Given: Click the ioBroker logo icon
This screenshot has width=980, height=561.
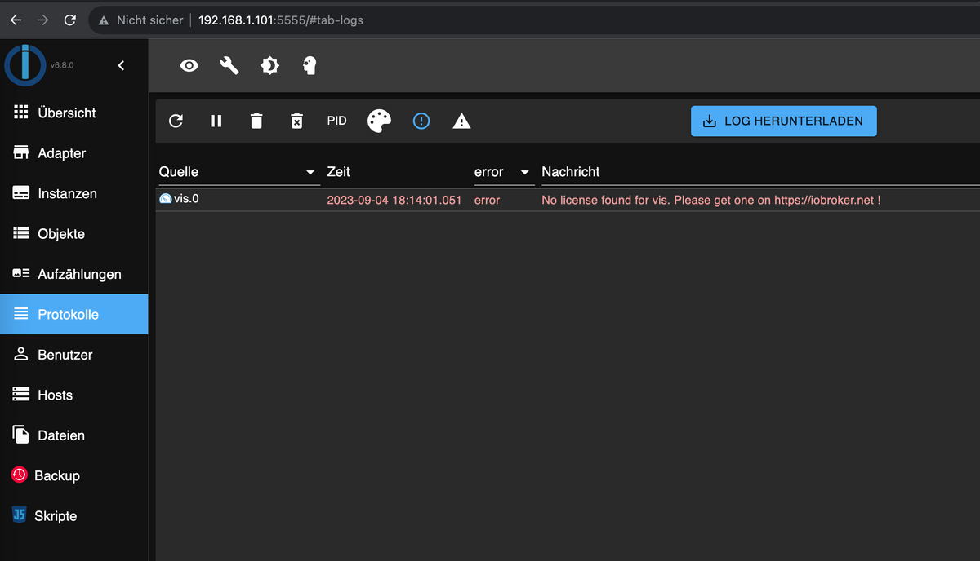Looking at the screenshot, I should pyautogui.click(x=24, y=65).
